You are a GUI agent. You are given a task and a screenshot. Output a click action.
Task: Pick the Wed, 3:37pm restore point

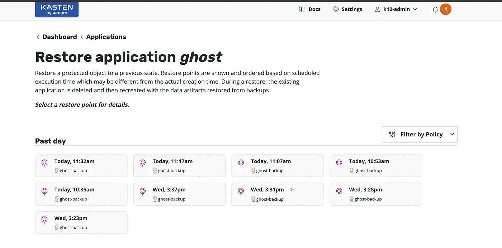tap(179, 194)
